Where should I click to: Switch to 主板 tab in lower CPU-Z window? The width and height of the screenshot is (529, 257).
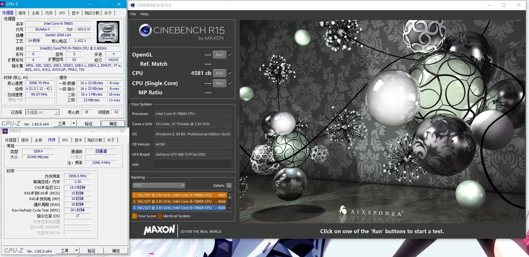coord(38,140)
